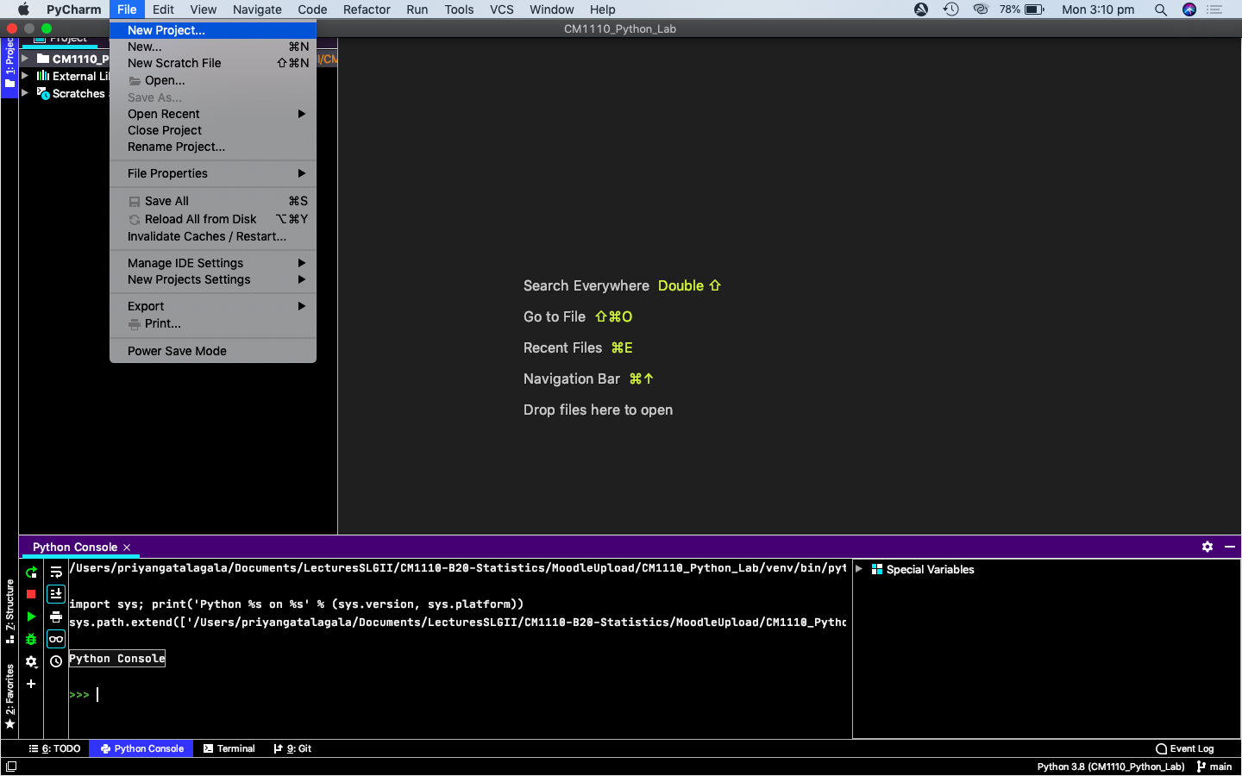Open main git branch widget

(x=1214, y=767)
